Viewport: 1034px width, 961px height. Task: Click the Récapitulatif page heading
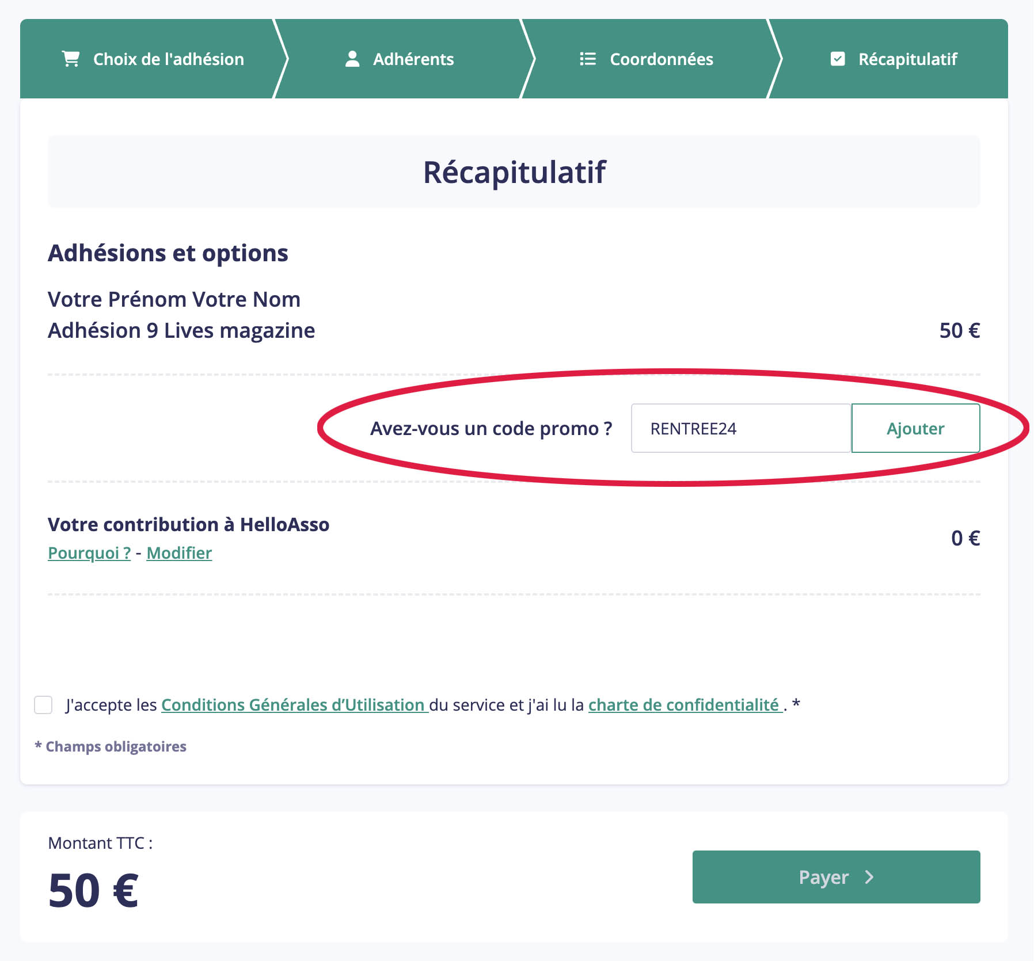514,171
